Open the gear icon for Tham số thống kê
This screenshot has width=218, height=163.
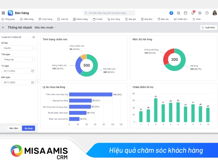click(x=34, y=37)
